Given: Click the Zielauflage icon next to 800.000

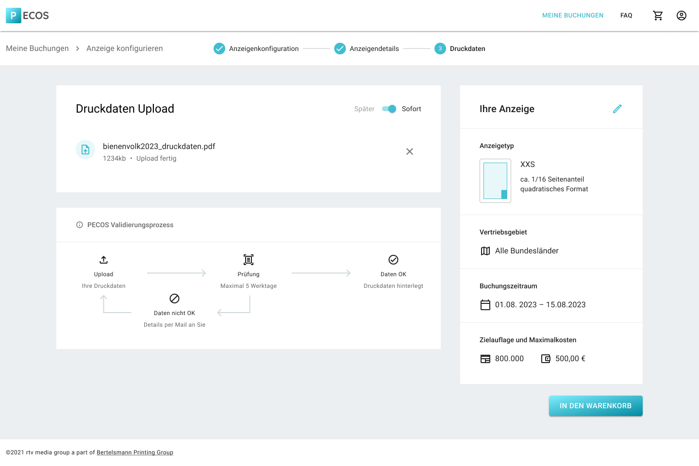Looking at the screenshot, I should 485,359.
